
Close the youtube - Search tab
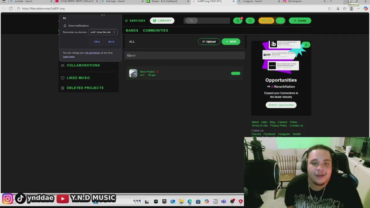pos(51,1)
